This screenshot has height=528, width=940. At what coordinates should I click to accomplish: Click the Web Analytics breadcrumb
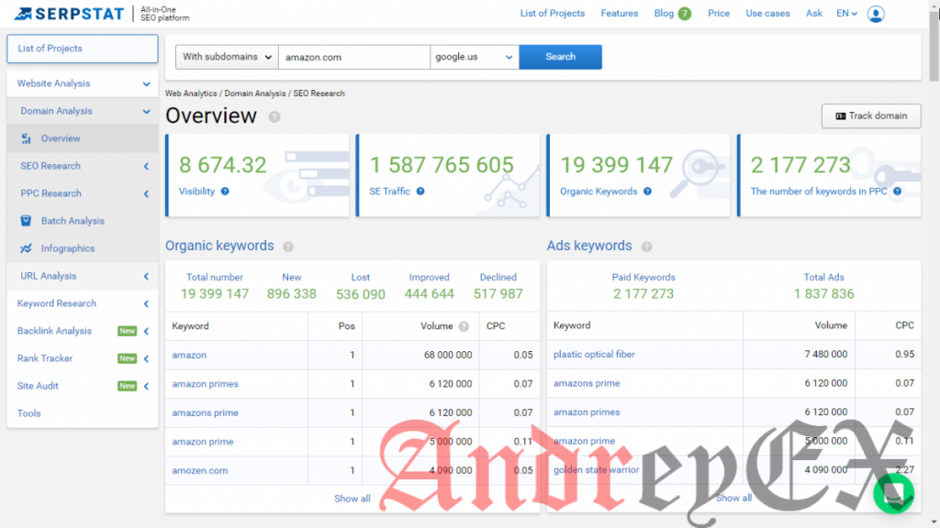(x=191, y=93)
